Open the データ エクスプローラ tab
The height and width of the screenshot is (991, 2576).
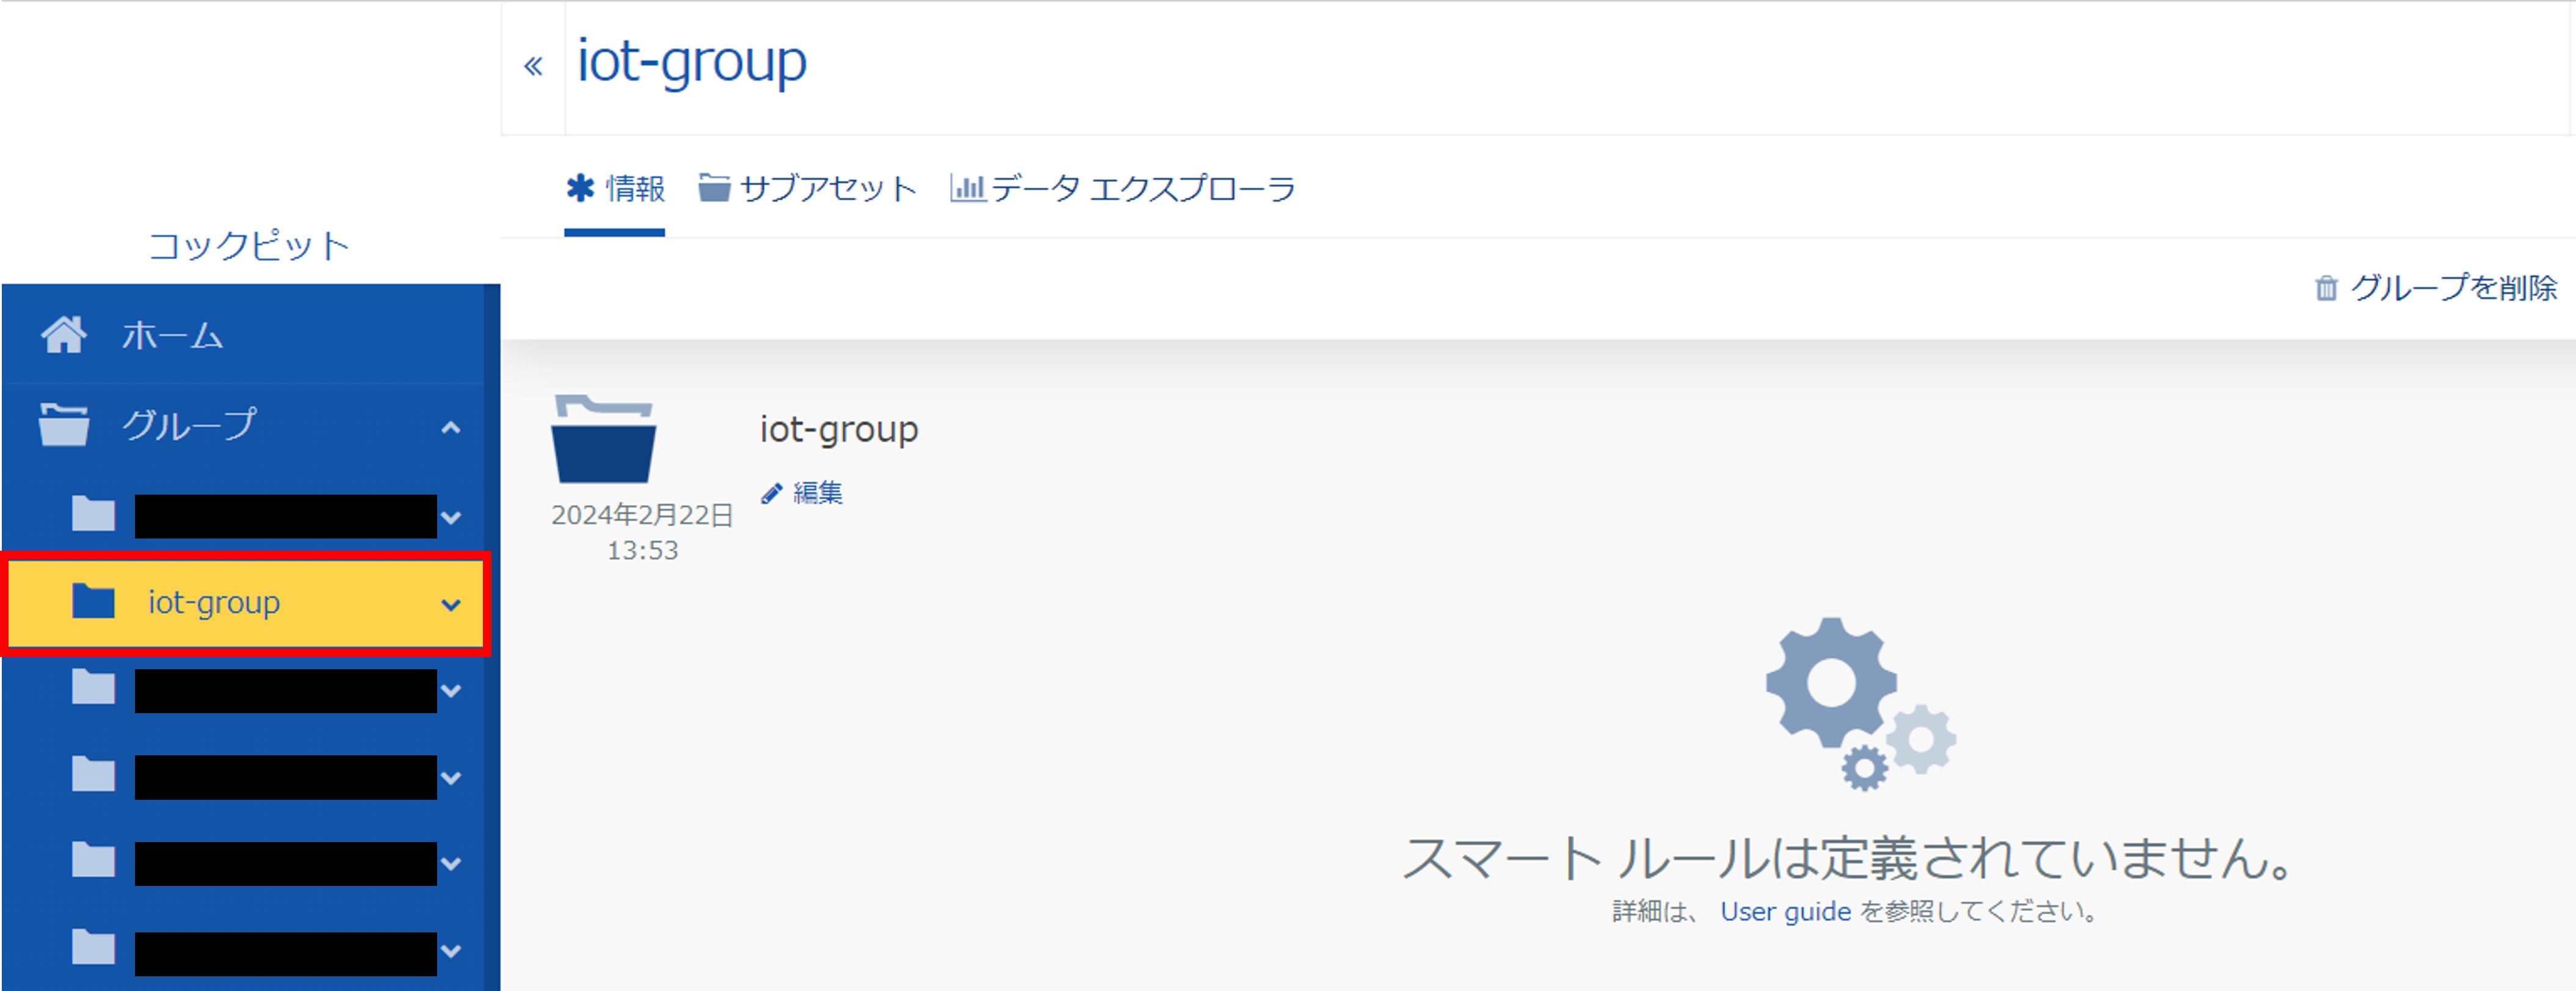pos(1122,188)
